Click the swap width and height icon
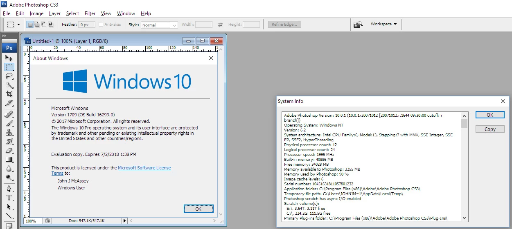The image size is (512, 229). [x=220, y=24]
